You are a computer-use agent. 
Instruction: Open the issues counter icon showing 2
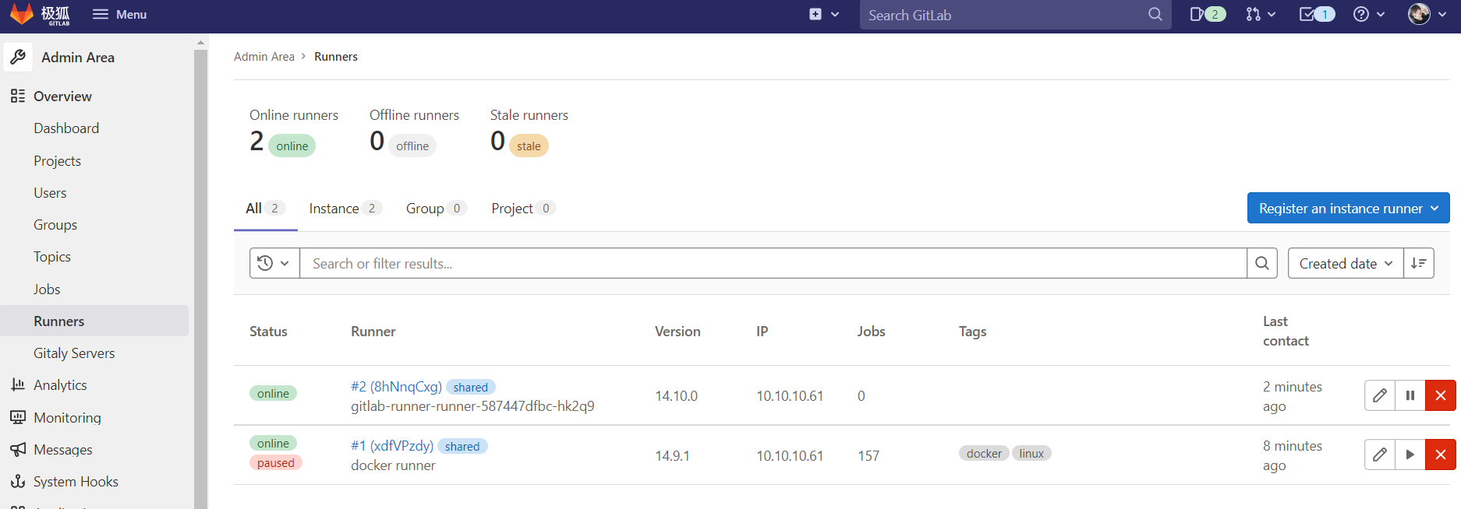pyautogui.click(x=1208, y=14)
